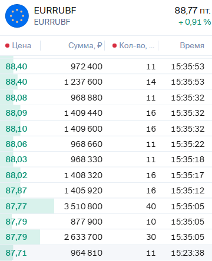
Task: Click the EURRUBF euro flag icon
Action: 17,16
